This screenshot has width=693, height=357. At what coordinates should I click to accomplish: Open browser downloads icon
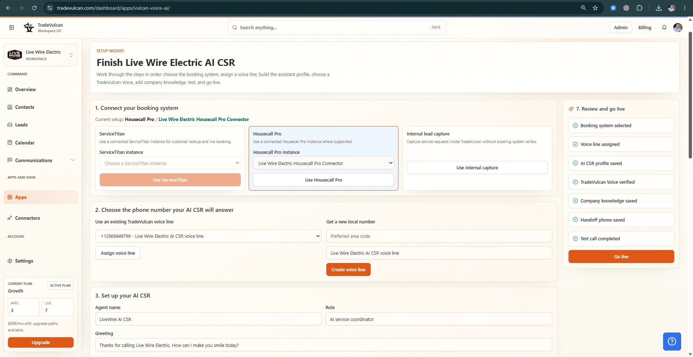659,8
